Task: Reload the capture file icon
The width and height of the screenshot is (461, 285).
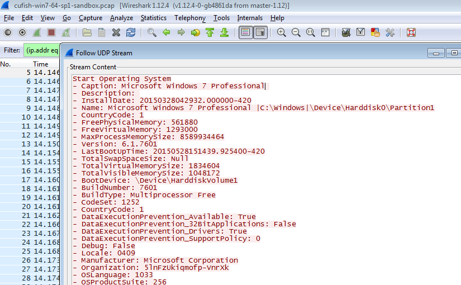Action: click(131, 32)
